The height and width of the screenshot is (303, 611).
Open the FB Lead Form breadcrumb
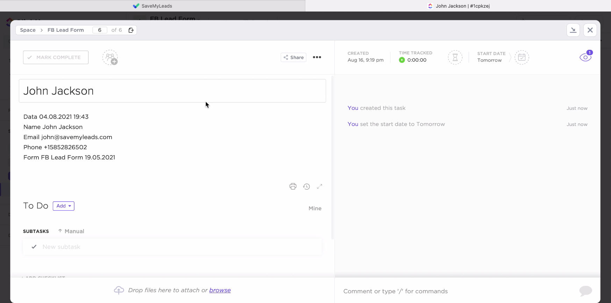66,30
